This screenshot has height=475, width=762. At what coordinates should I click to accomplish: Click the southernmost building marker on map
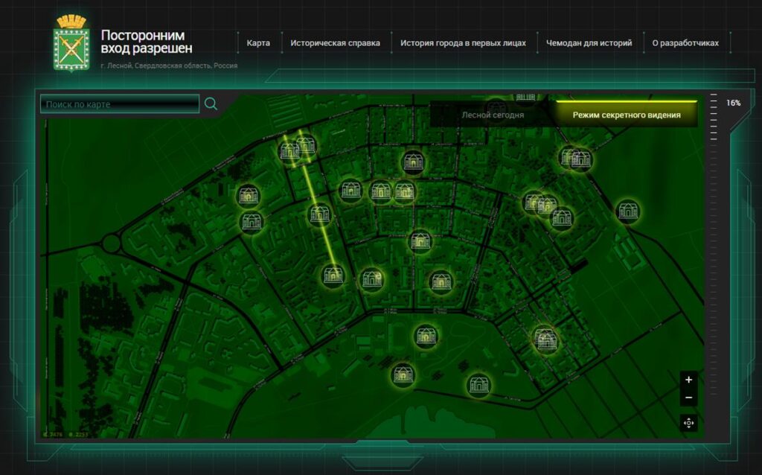tap(479, 386)
